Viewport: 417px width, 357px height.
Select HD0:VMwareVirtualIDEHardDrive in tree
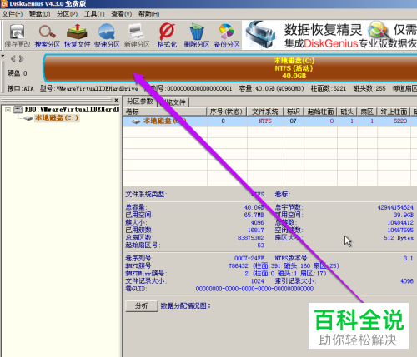click(x=72, y=109)
